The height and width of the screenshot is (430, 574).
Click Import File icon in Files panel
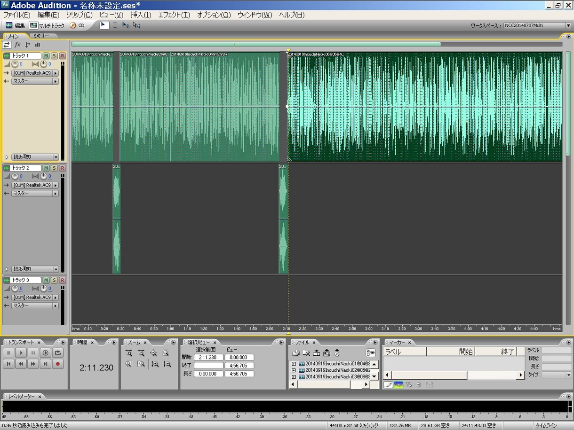click(296, 353)
